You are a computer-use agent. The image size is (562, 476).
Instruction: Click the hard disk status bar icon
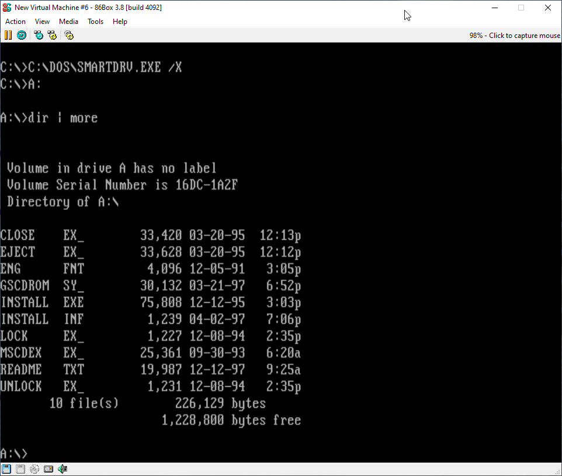tap(48, 469)
